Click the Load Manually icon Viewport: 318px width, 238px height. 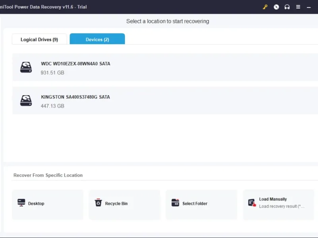click(252, 203)
